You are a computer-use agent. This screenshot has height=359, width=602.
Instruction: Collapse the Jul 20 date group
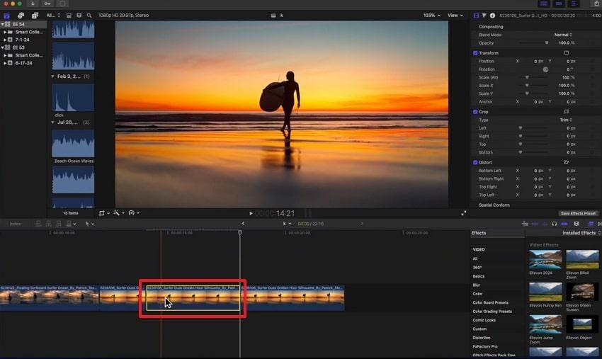tap(52, 122)
